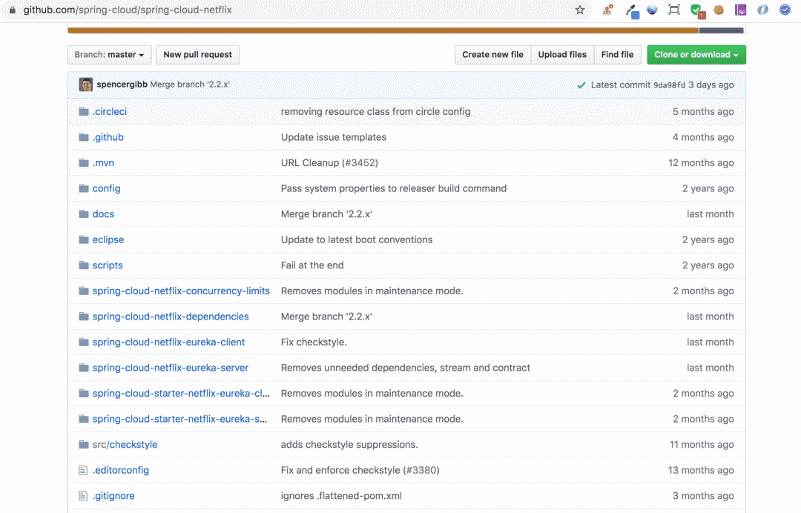Screen dimensions: 801x513
Task: Click the New pull request button
Action: (x=197, y=55)
